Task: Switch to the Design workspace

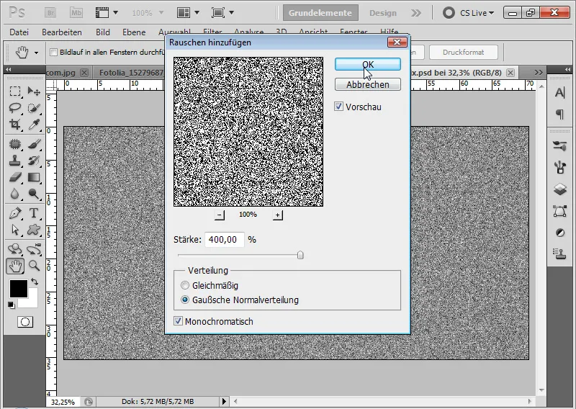Action: click(x=383, y=13)
